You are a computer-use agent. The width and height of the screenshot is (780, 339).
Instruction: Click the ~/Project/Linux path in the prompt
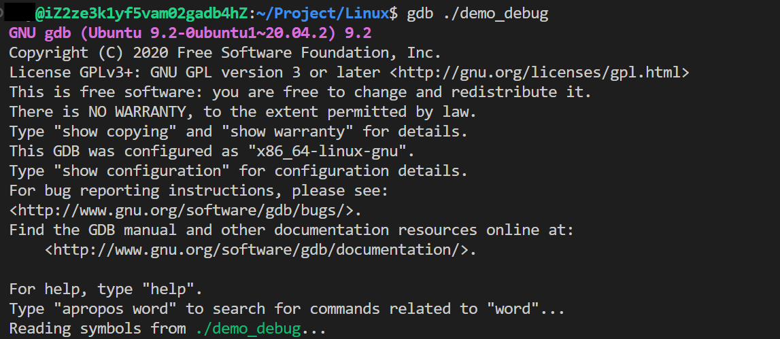(x=322, y=14)
